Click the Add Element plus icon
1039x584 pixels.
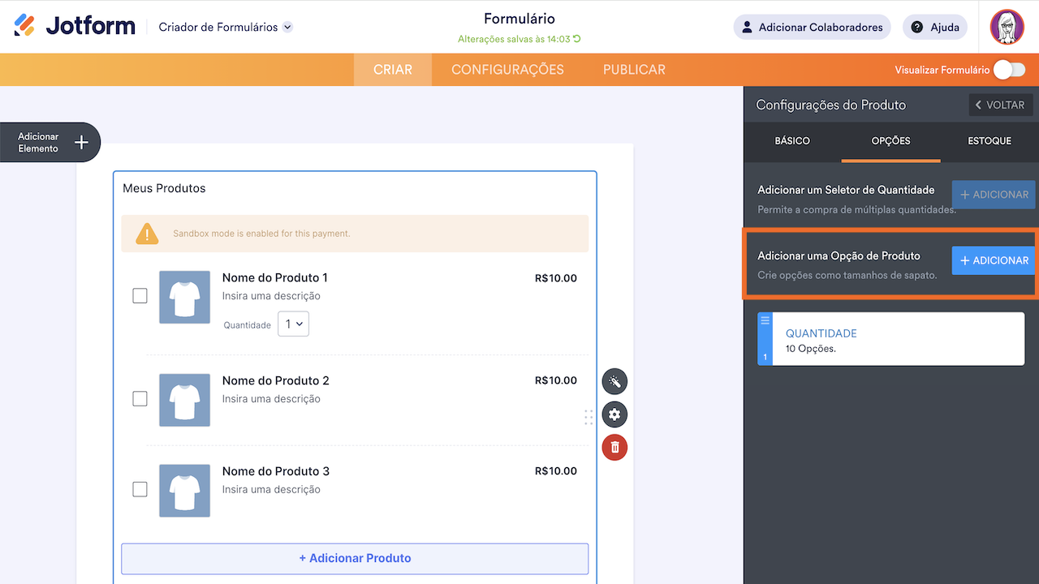tap(81, 143)
